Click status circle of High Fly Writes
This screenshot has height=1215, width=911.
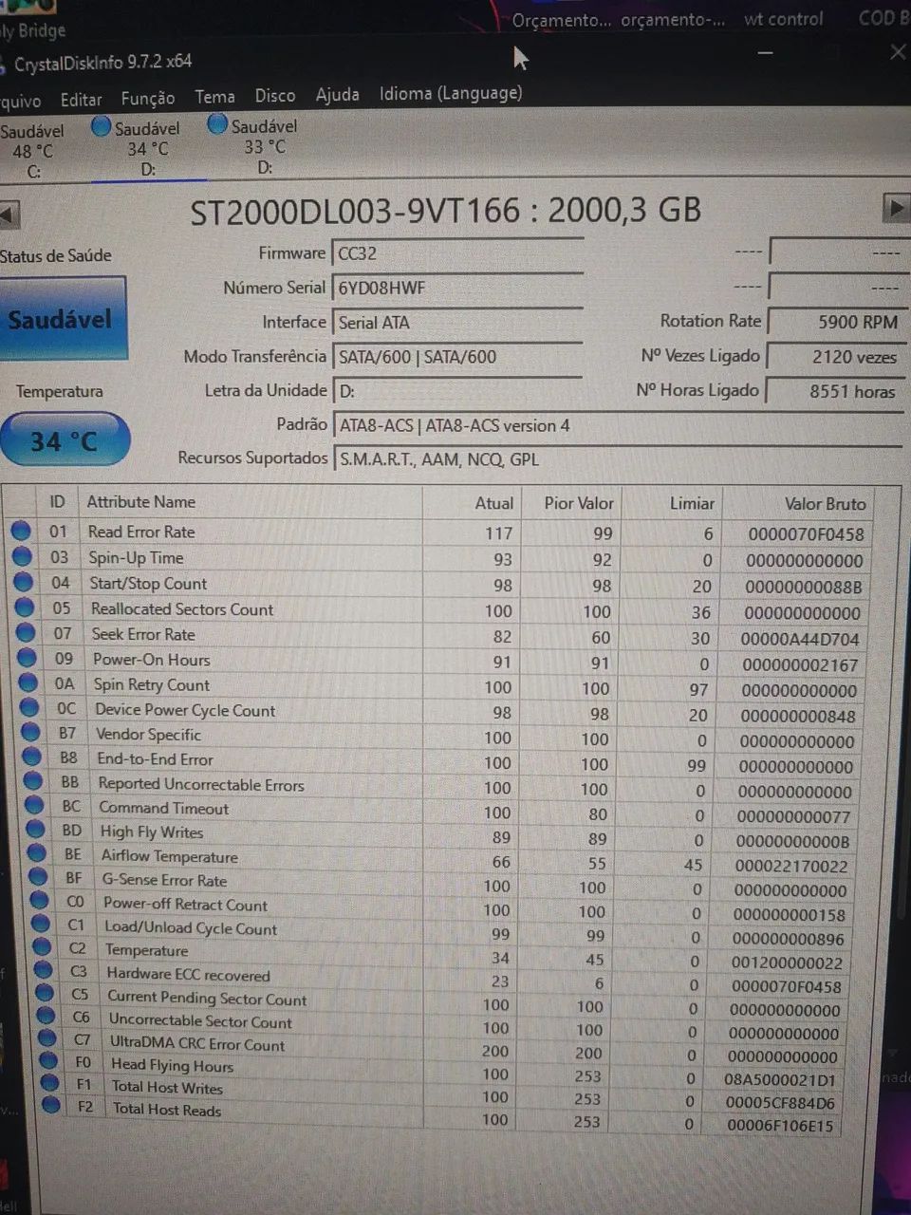click(36, 829)
